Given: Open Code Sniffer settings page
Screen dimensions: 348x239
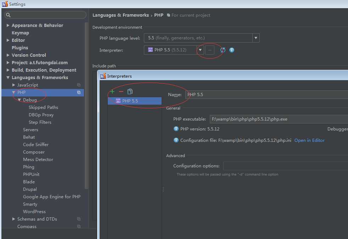Looking at the screenshot, I should point(36,145).
